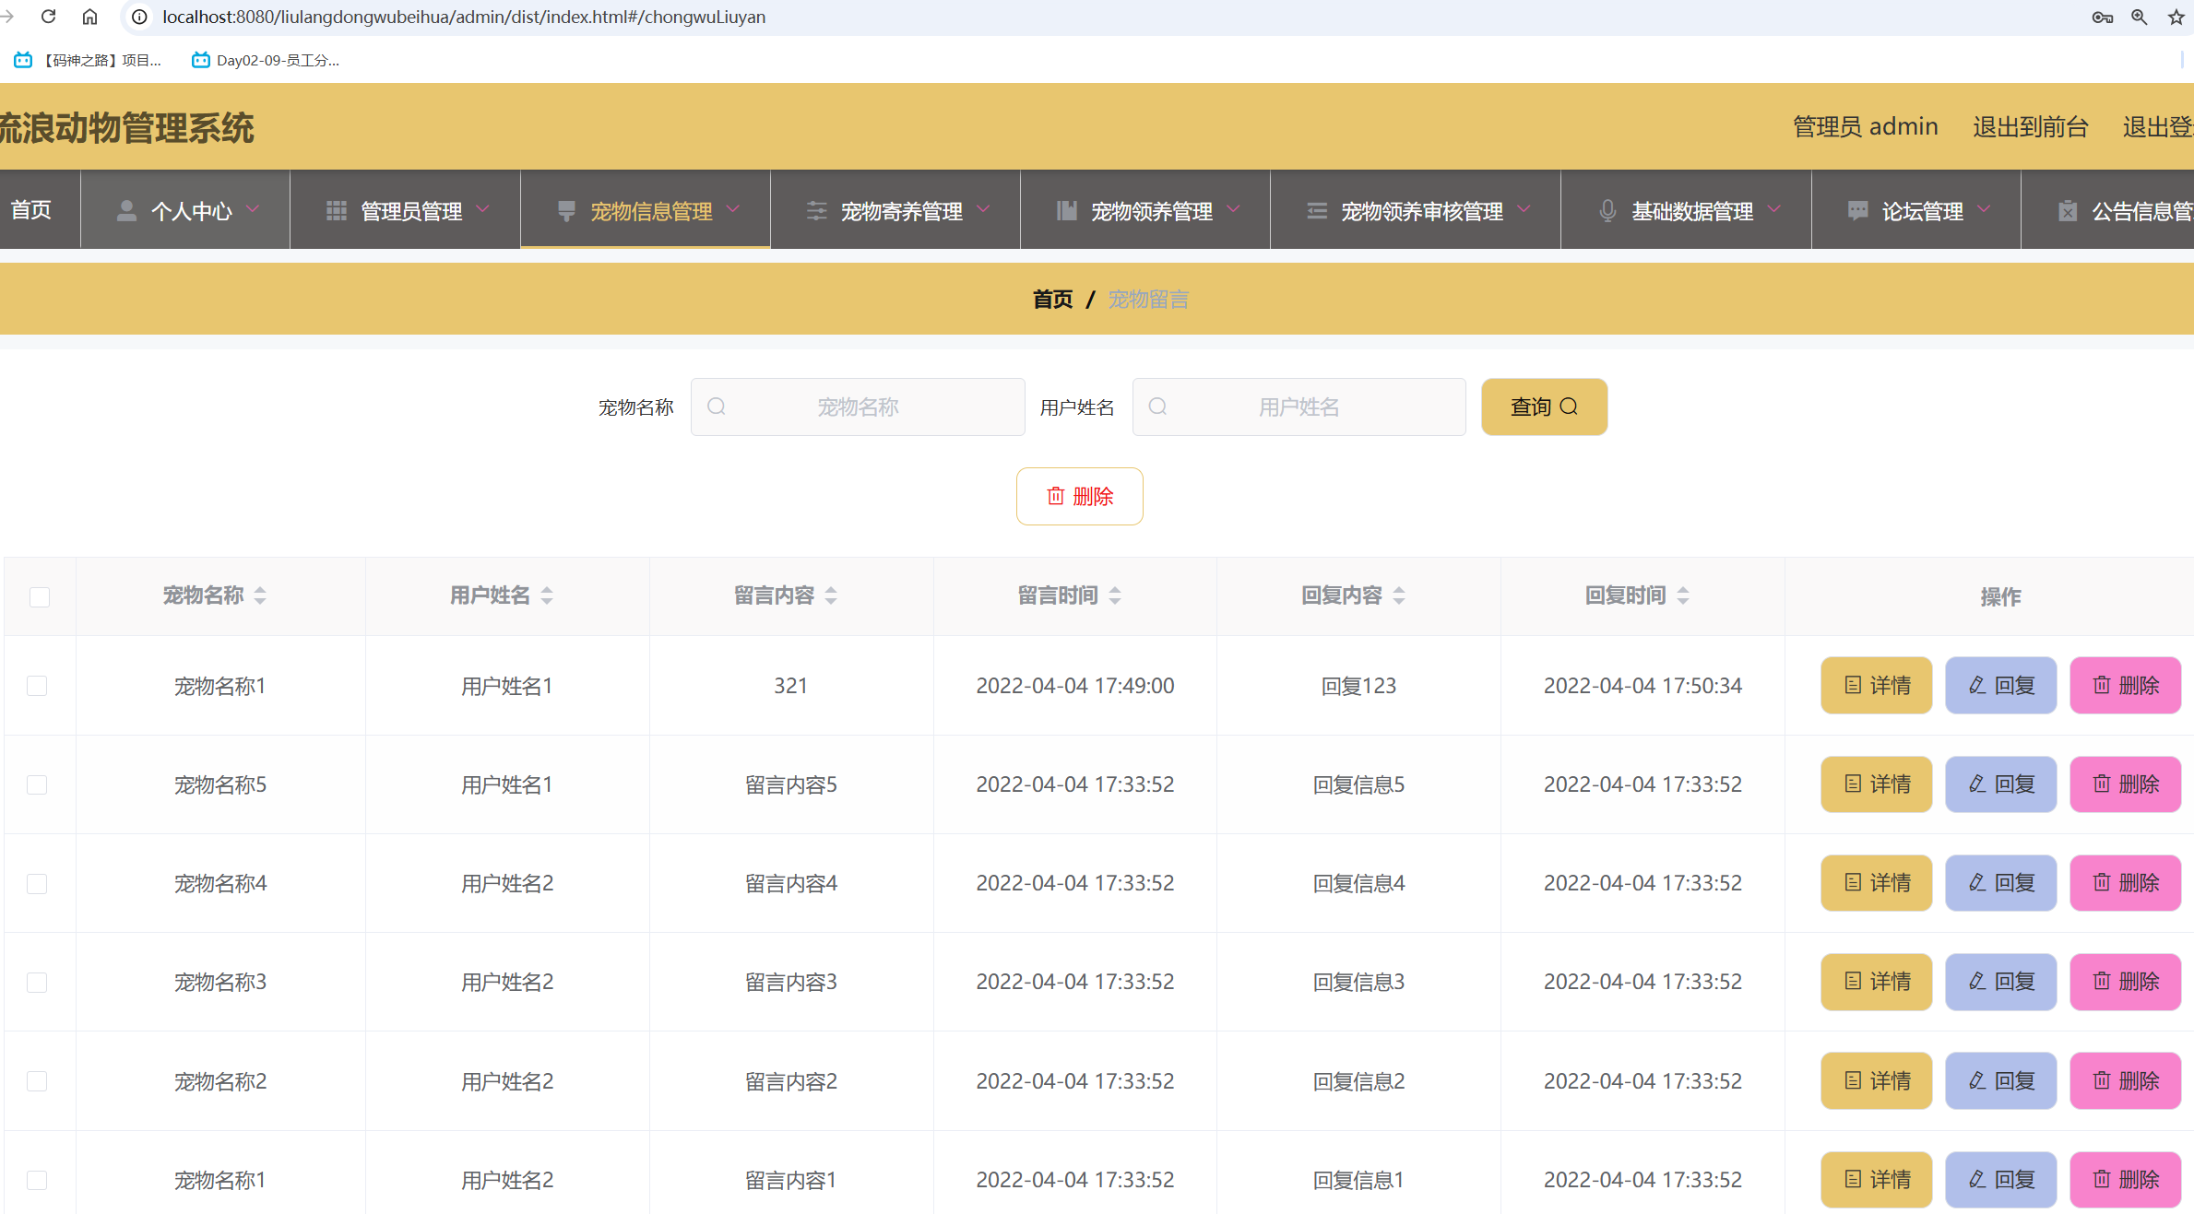Reload the page with the browser refresh icon
Screen dimensions: 2194x1214
[48, 17]
